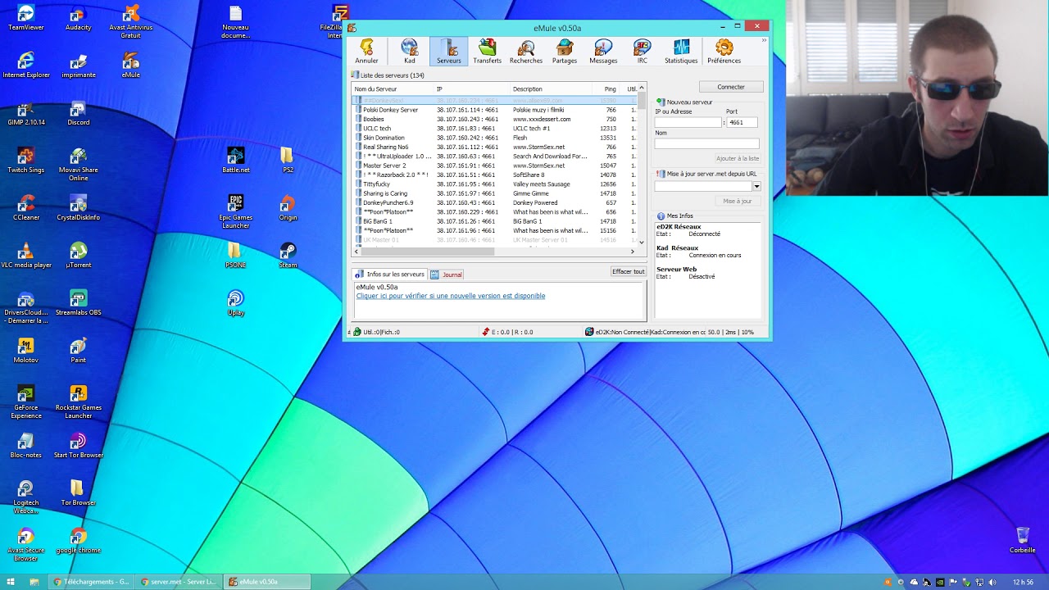Image resolution: width=1049 pixels, height=590 pixels.
Task: Open the Windows Start button
Action: tap(11, 582)
